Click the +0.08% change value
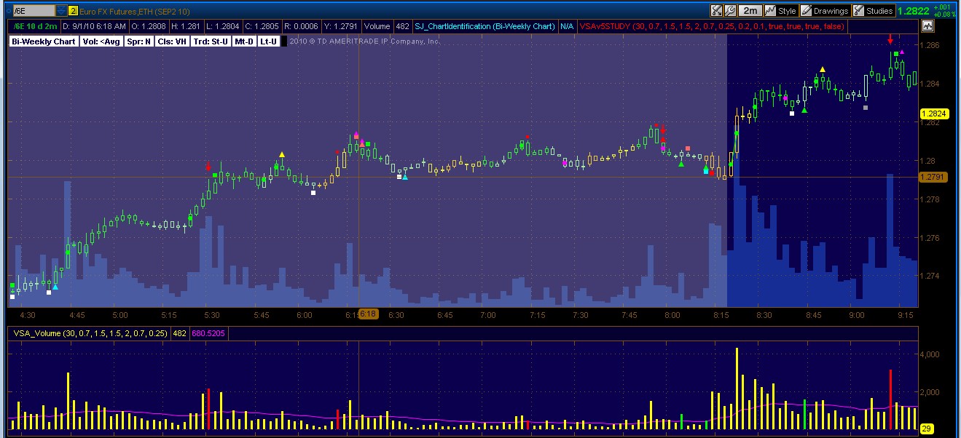This screenshot has width=961, height=438. (x=944, y=15)
